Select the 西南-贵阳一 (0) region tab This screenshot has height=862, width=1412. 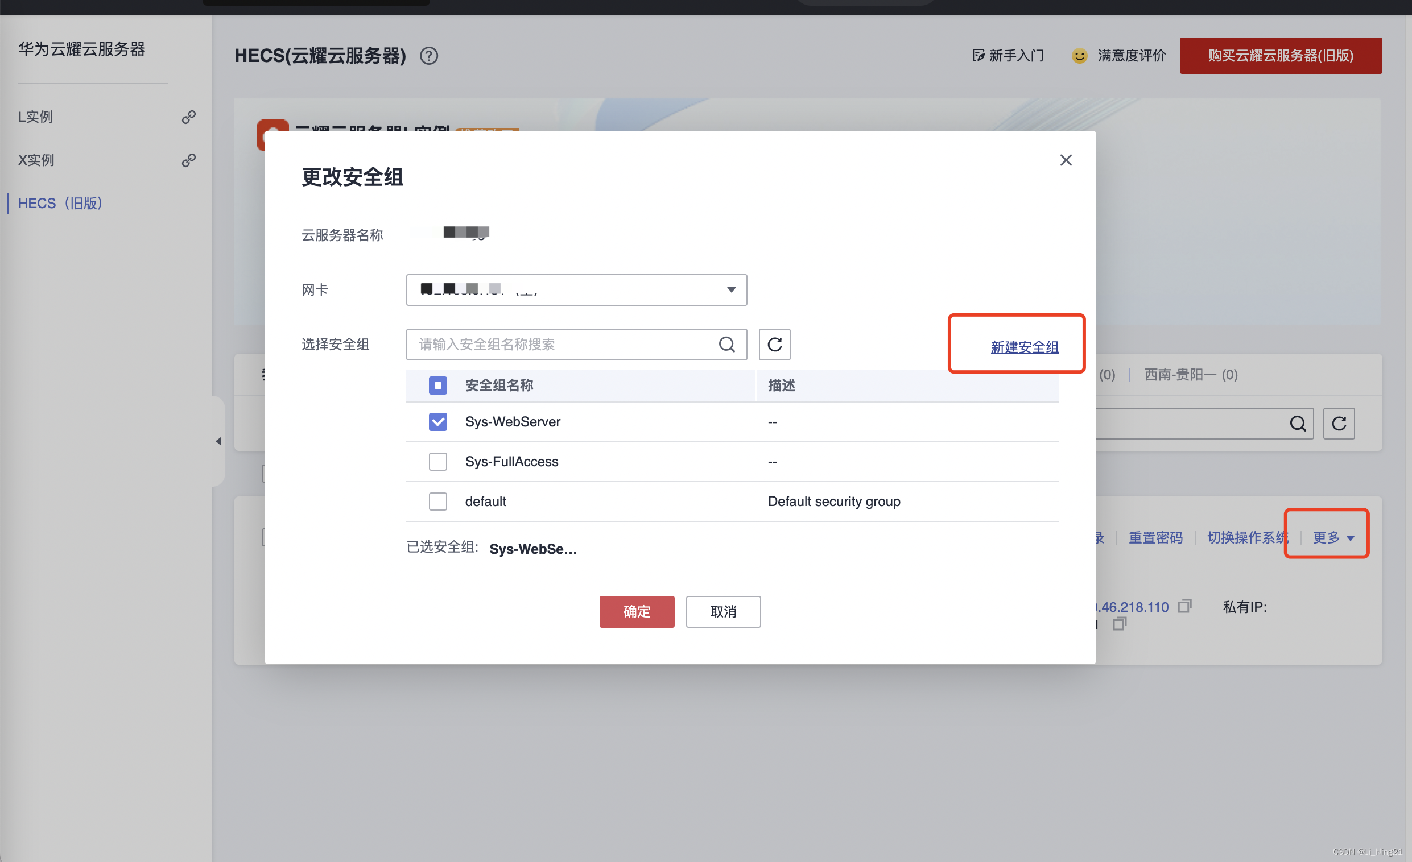1191,375
